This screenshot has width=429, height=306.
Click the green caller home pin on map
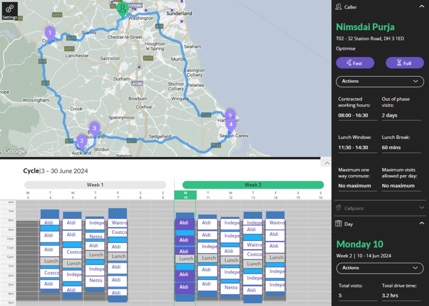(122, 10)
